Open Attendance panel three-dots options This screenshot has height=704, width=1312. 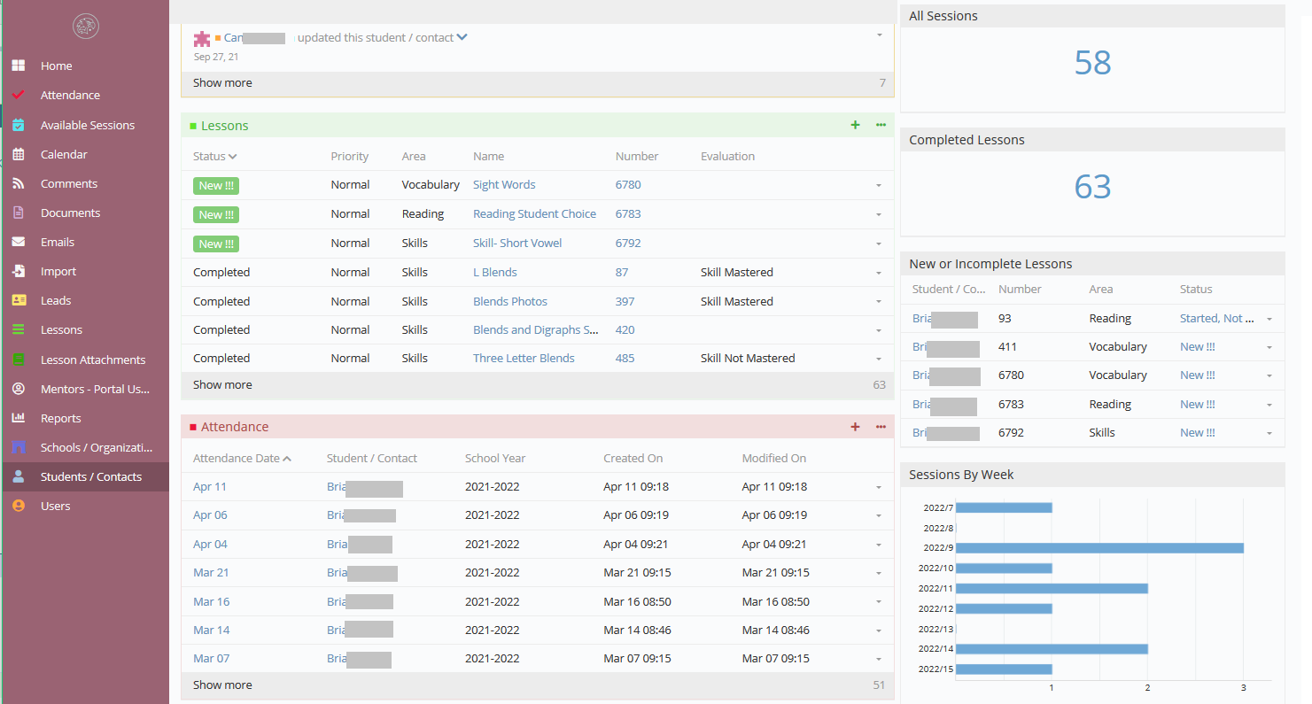[x=881, y=427]
